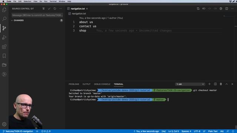Commit changes with the checkmark icon
Screen dimensions: 237x133
pos(49,8)
